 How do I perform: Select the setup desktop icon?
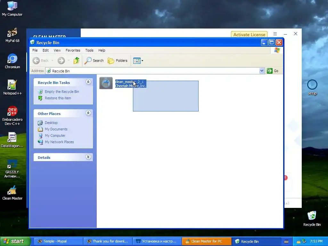312,87
